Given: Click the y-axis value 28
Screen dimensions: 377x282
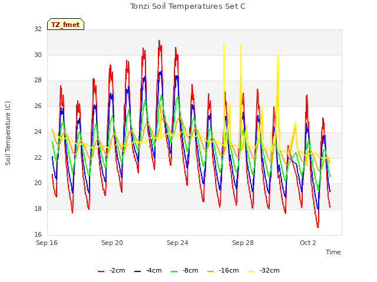Looking at the screenshot, I should [38, 80].
